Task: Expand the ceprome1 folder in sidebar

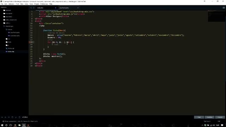Action: 8,17
